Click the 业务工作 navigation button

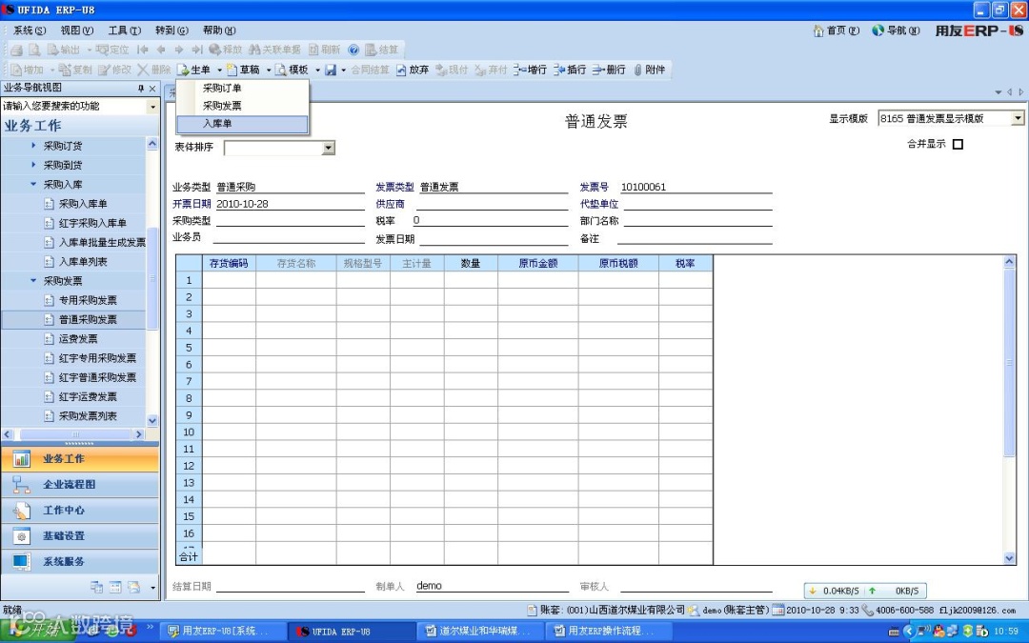[80, 459]
